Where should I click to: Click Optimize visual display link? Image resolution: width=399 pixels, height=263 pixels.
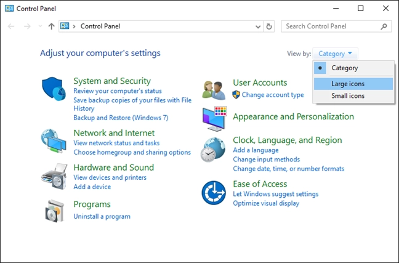tap(266, 203)
